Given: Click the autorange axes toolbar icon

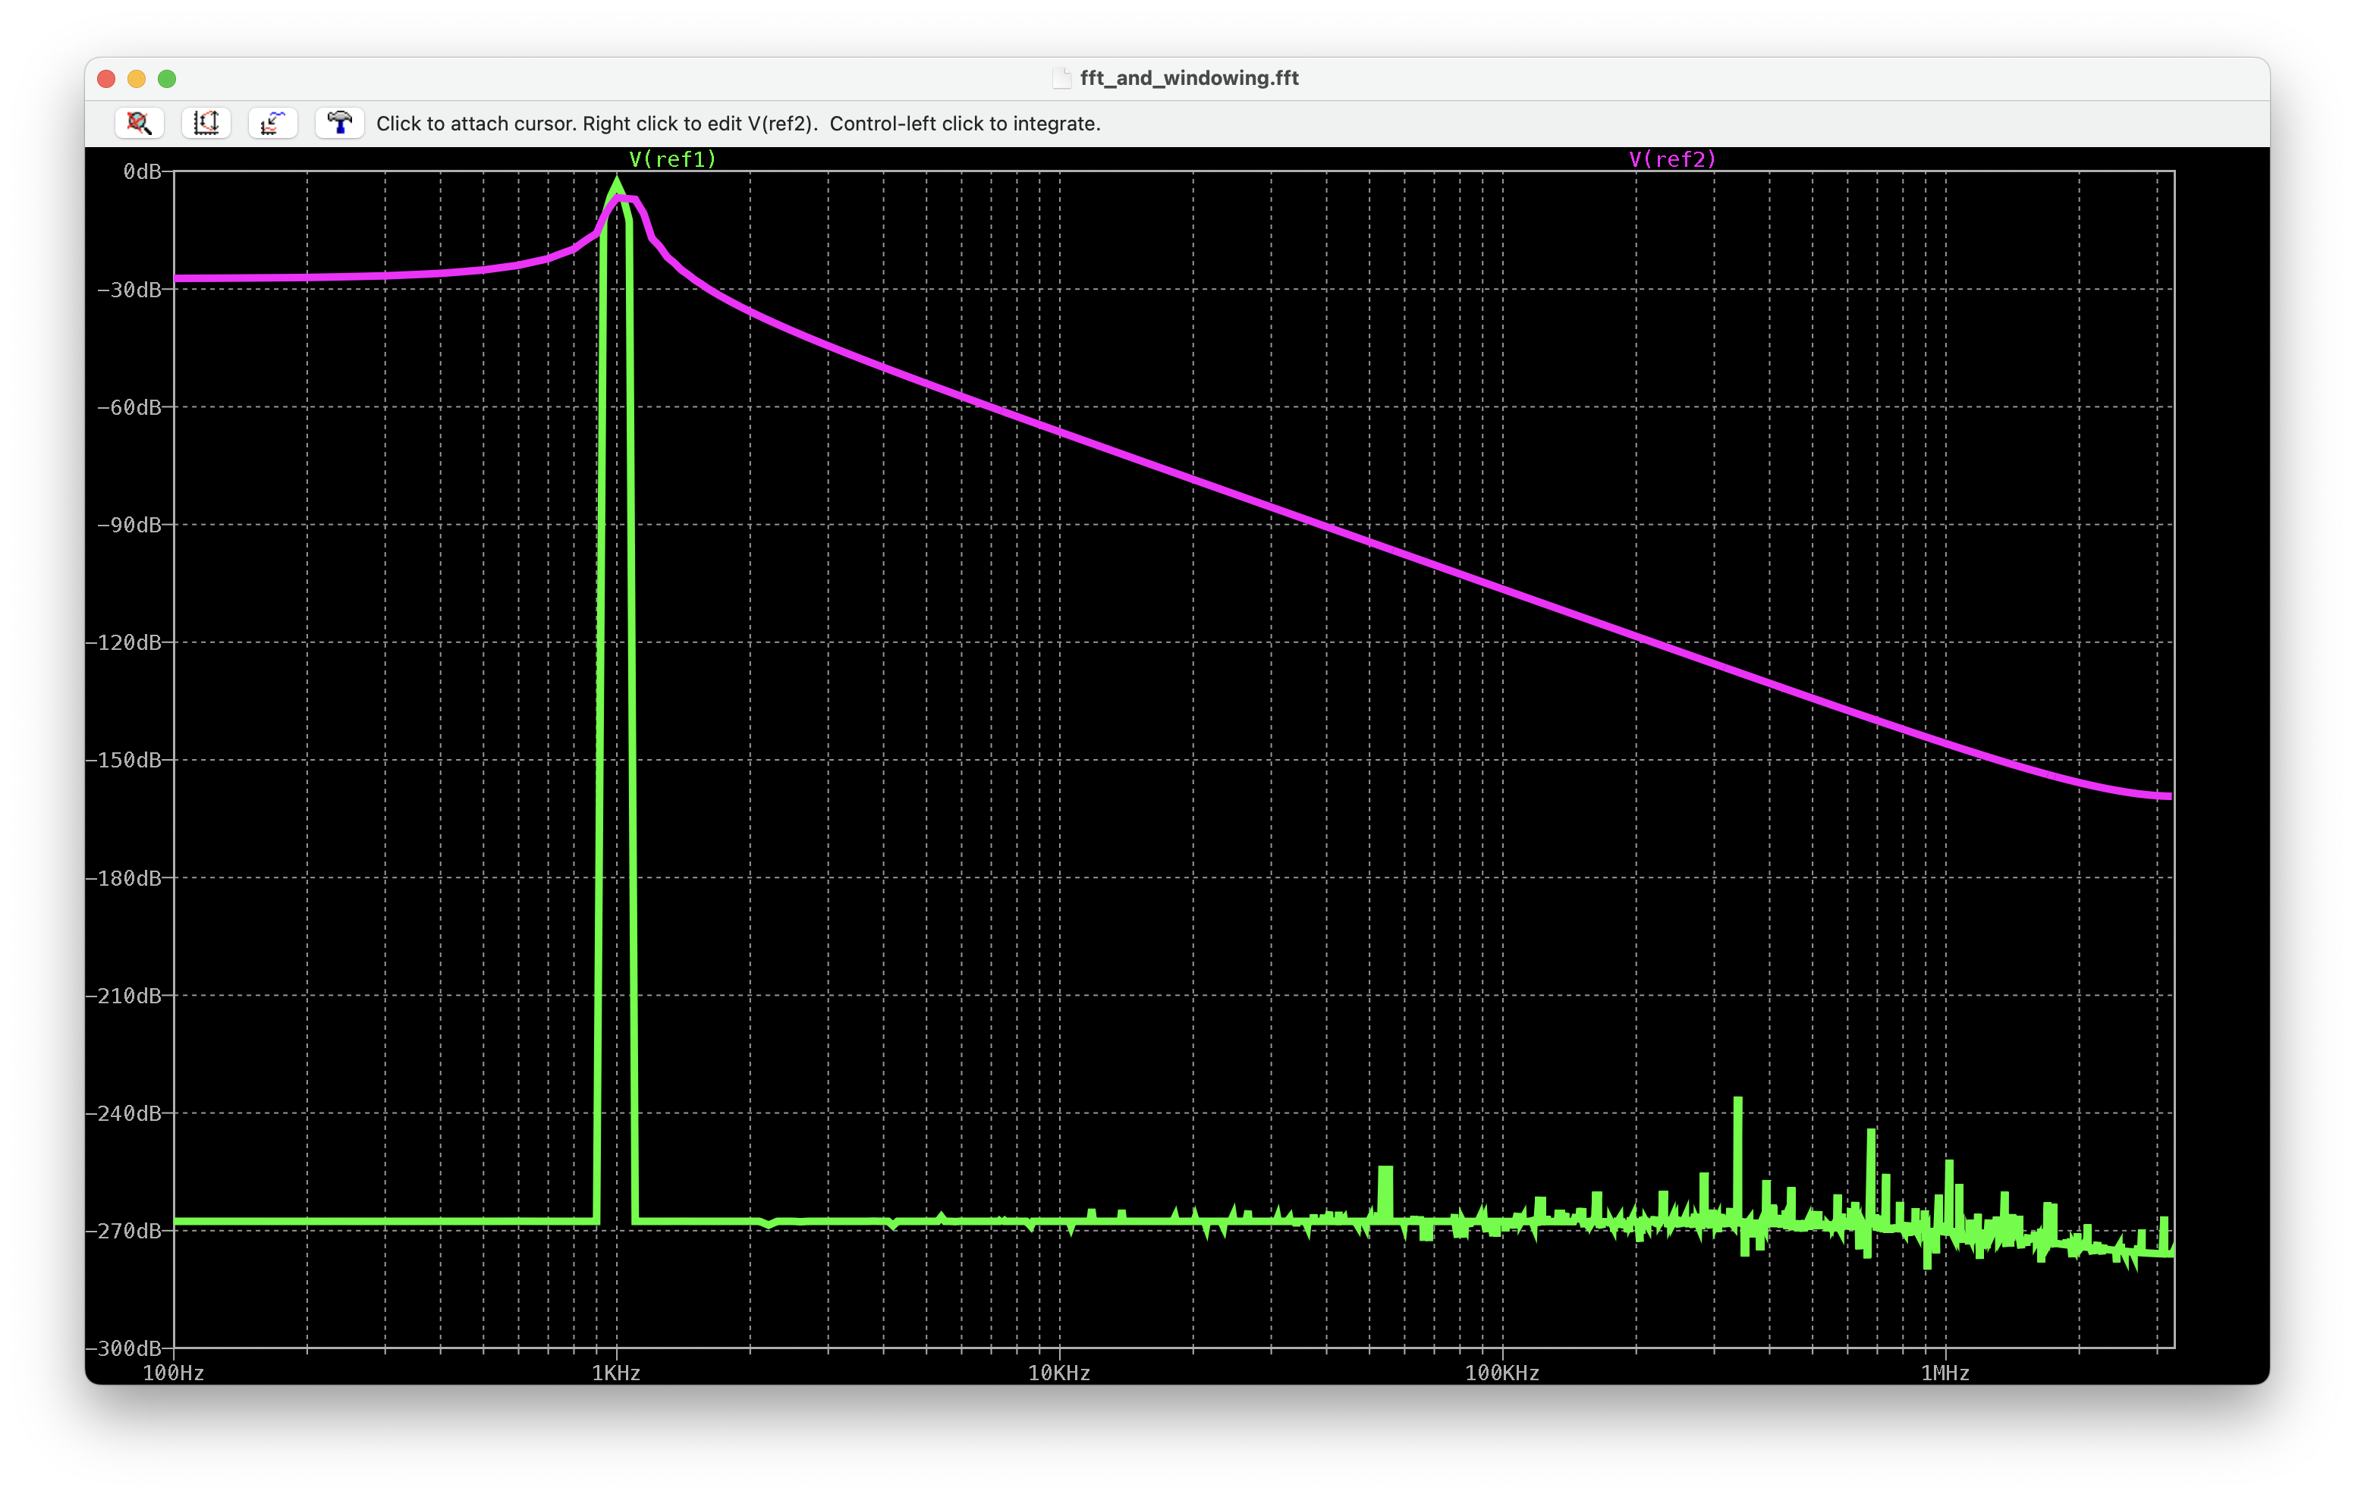Looking at the screenshot, I should coord(206,123).
